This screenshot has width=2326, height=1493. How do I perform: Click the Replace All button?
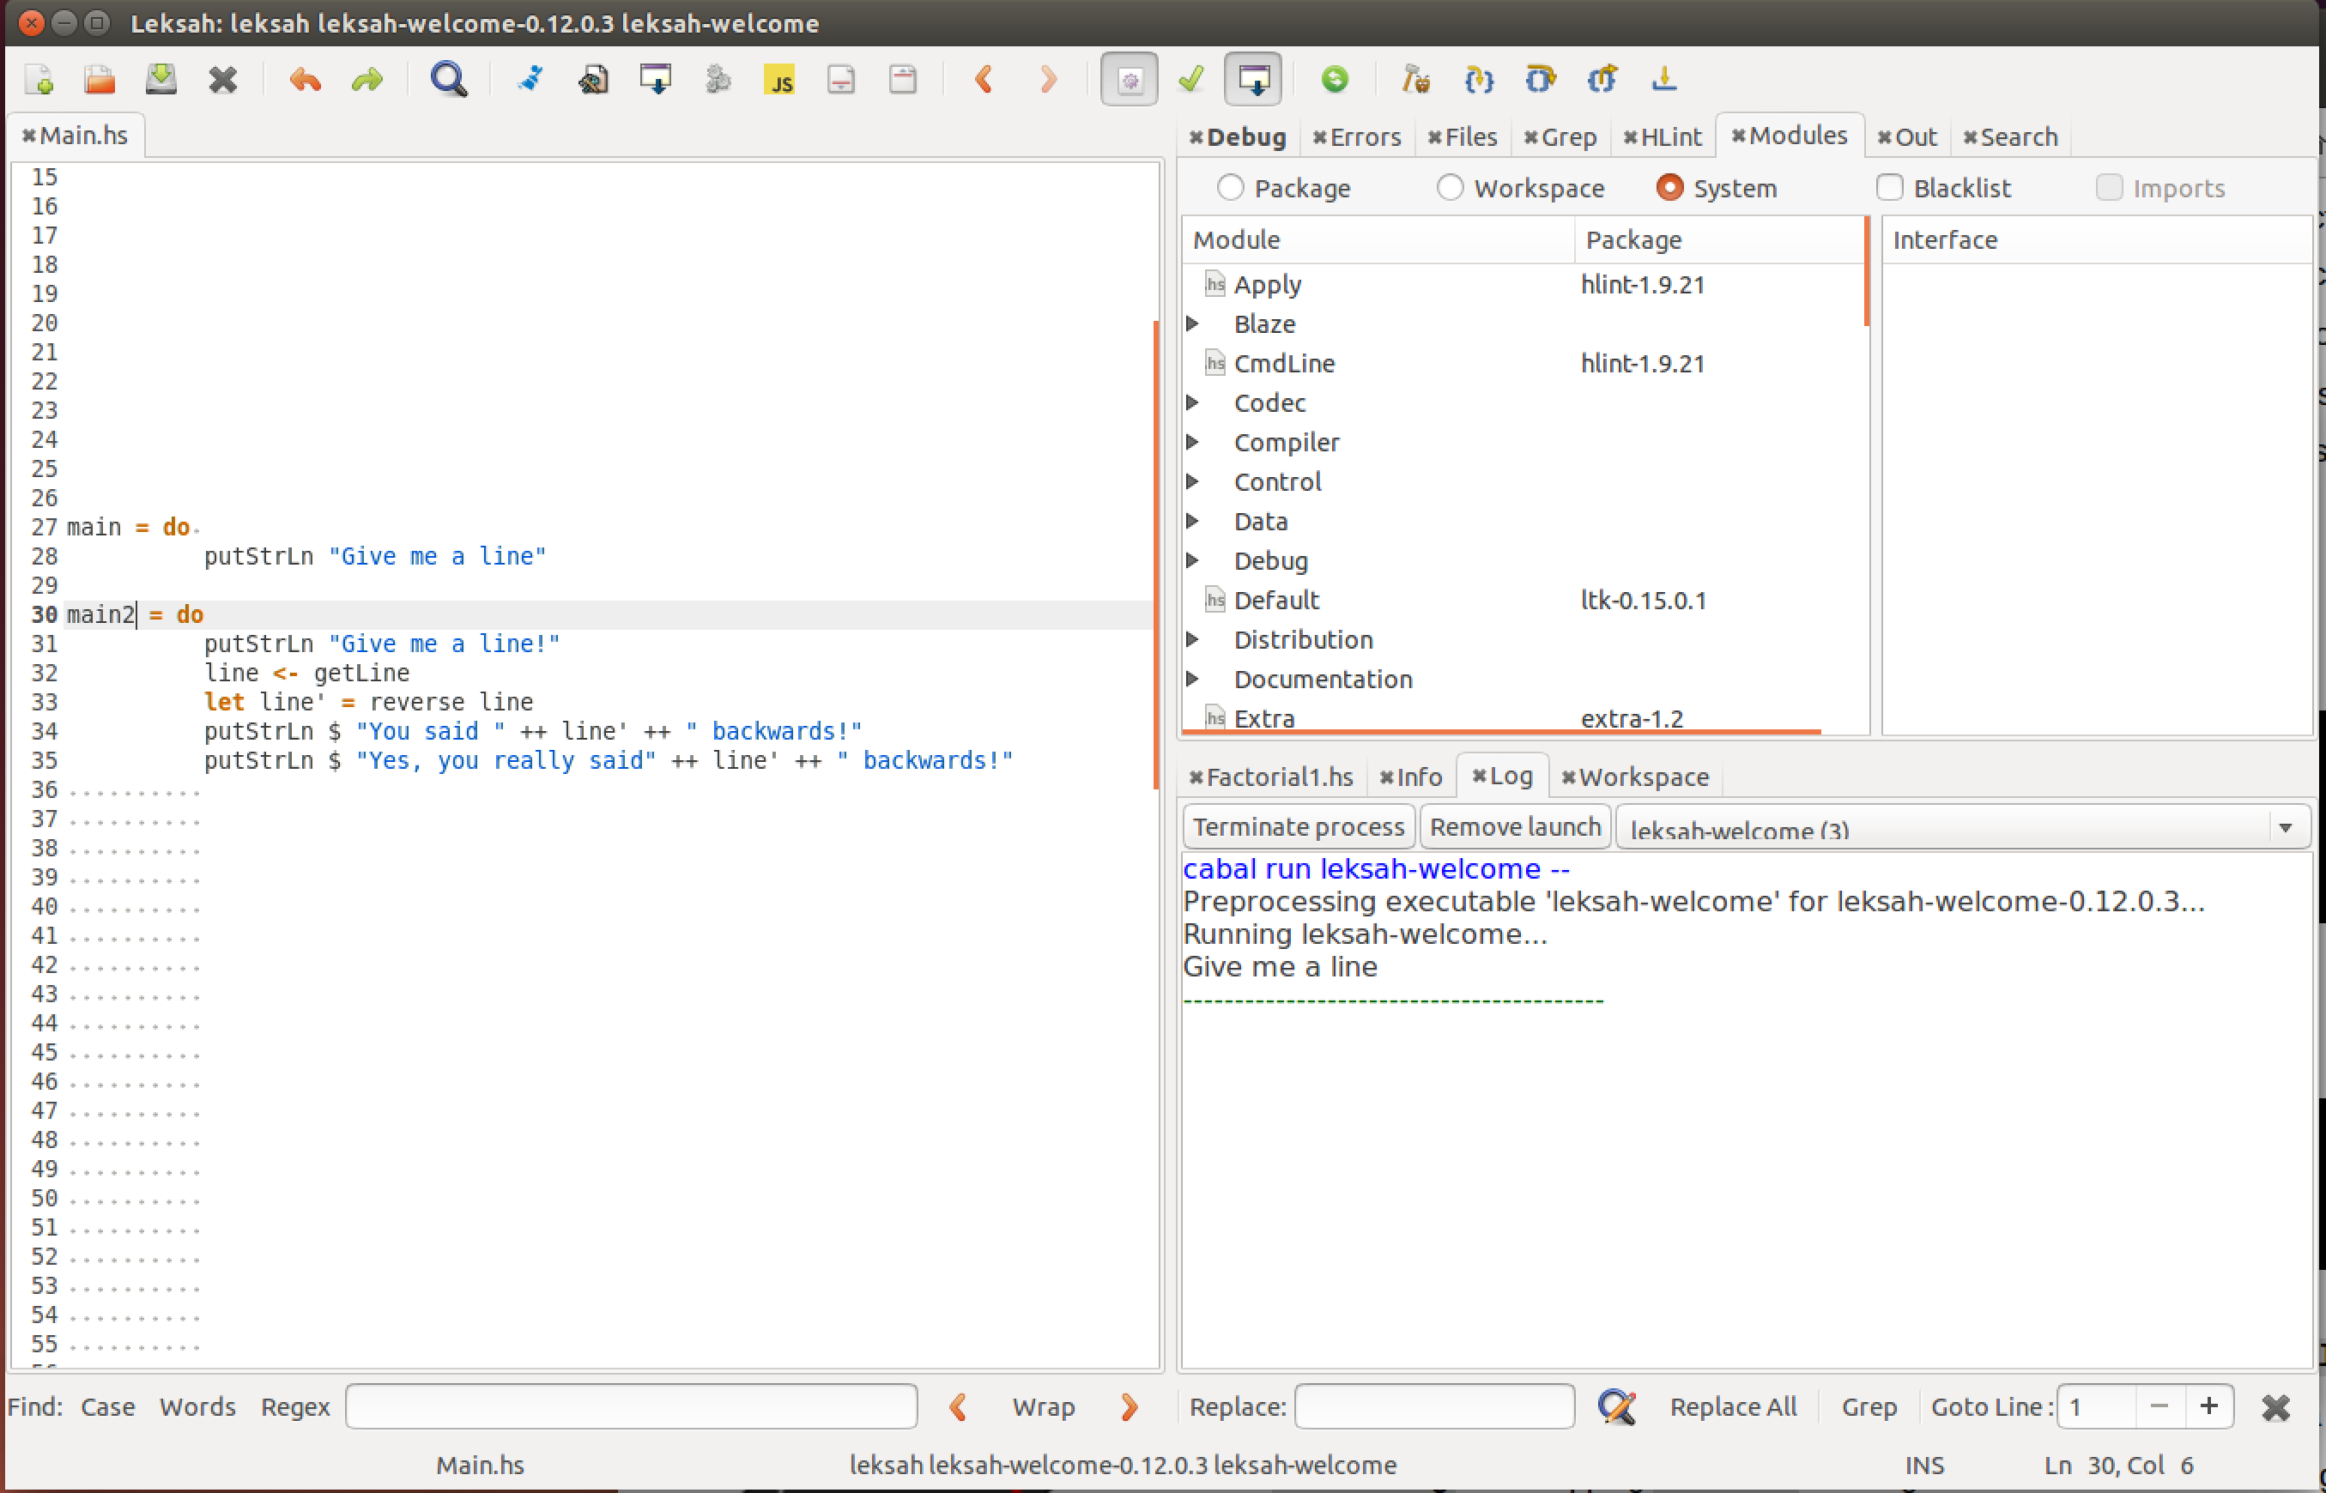tap(1733, 1406)
